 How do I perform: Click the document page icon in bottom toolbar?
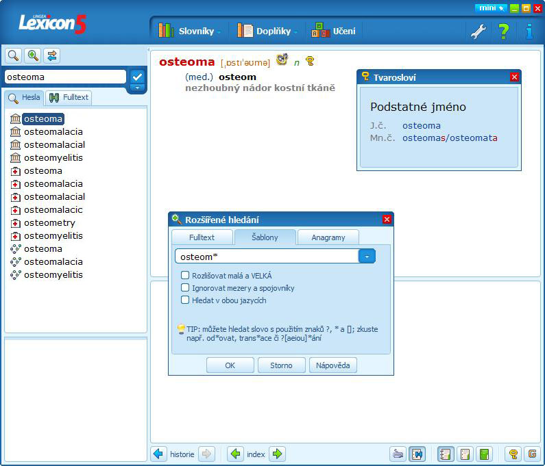point(465,454)
